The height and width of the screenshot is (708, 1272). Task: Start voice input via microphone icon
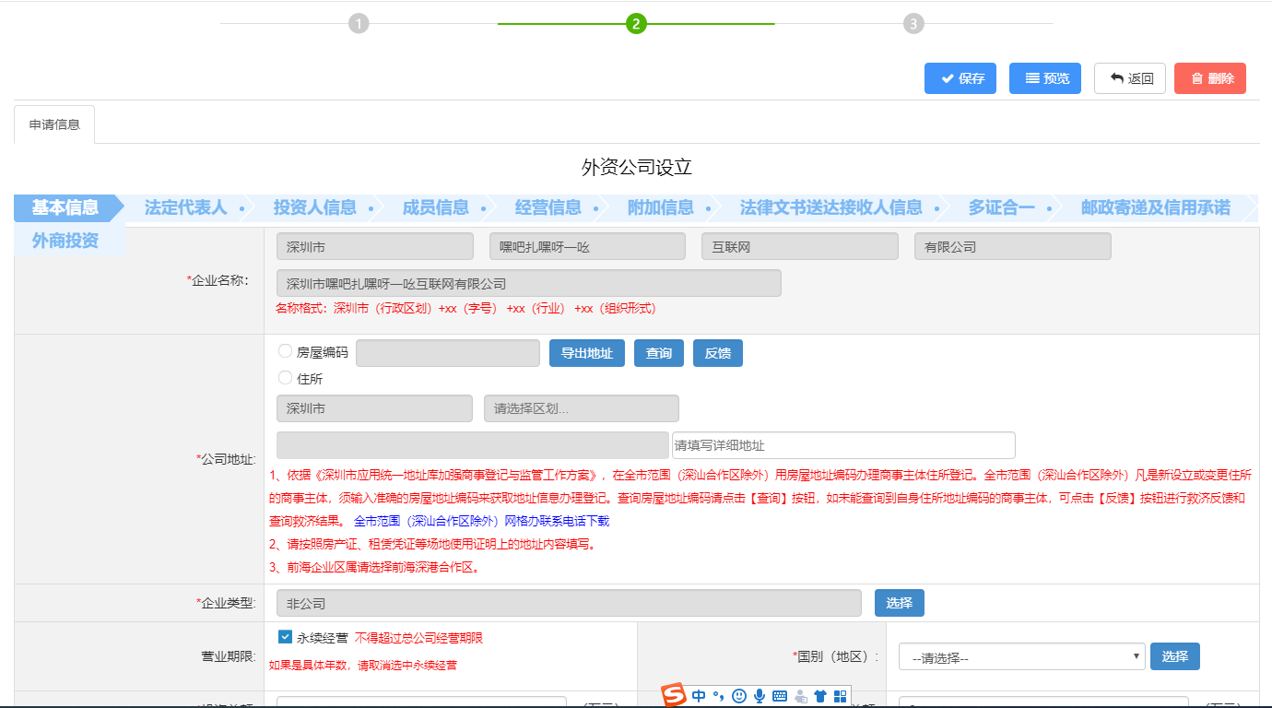pyautogui.click(x=759, y=696)
